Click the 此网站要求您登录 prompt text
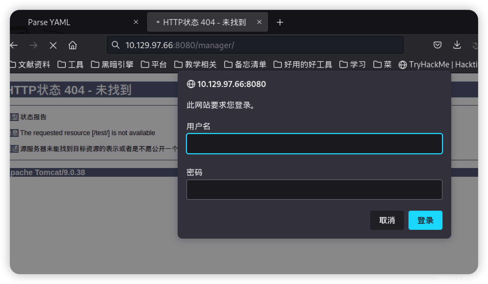Image resolution: width=488 pixels, height=284 pixels. (x=221, y=105)
